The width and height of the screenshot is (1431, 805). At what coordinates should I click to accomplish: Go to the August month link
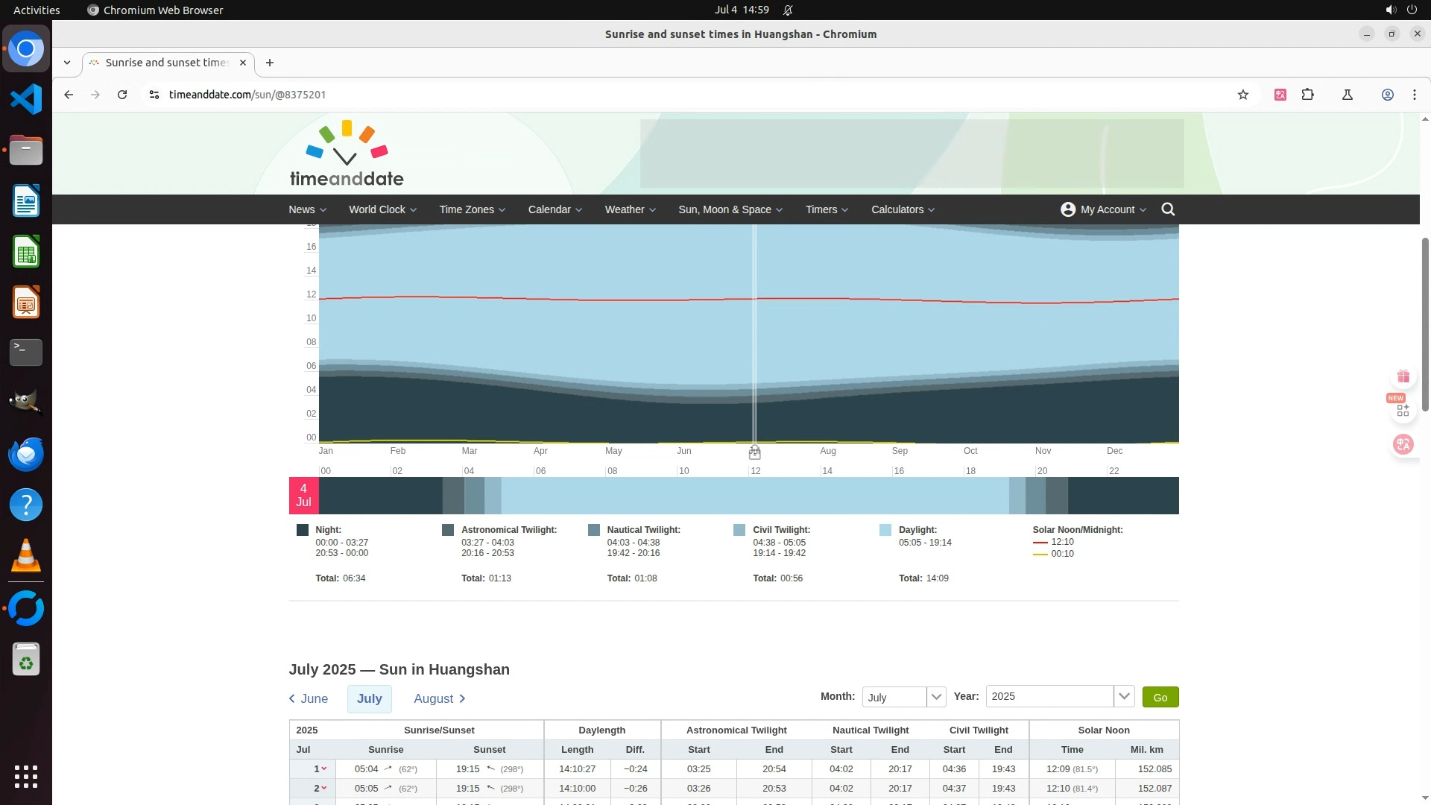click(x=439, y=699)
